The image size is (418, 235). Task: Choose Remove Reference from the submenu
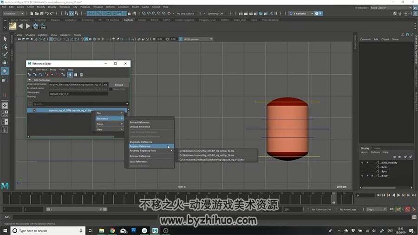(140, 156)
